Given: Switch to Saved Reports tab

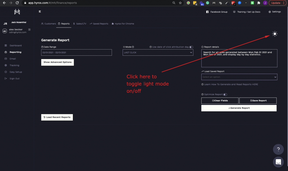Looking at the screenshot, I should [99, 24].
